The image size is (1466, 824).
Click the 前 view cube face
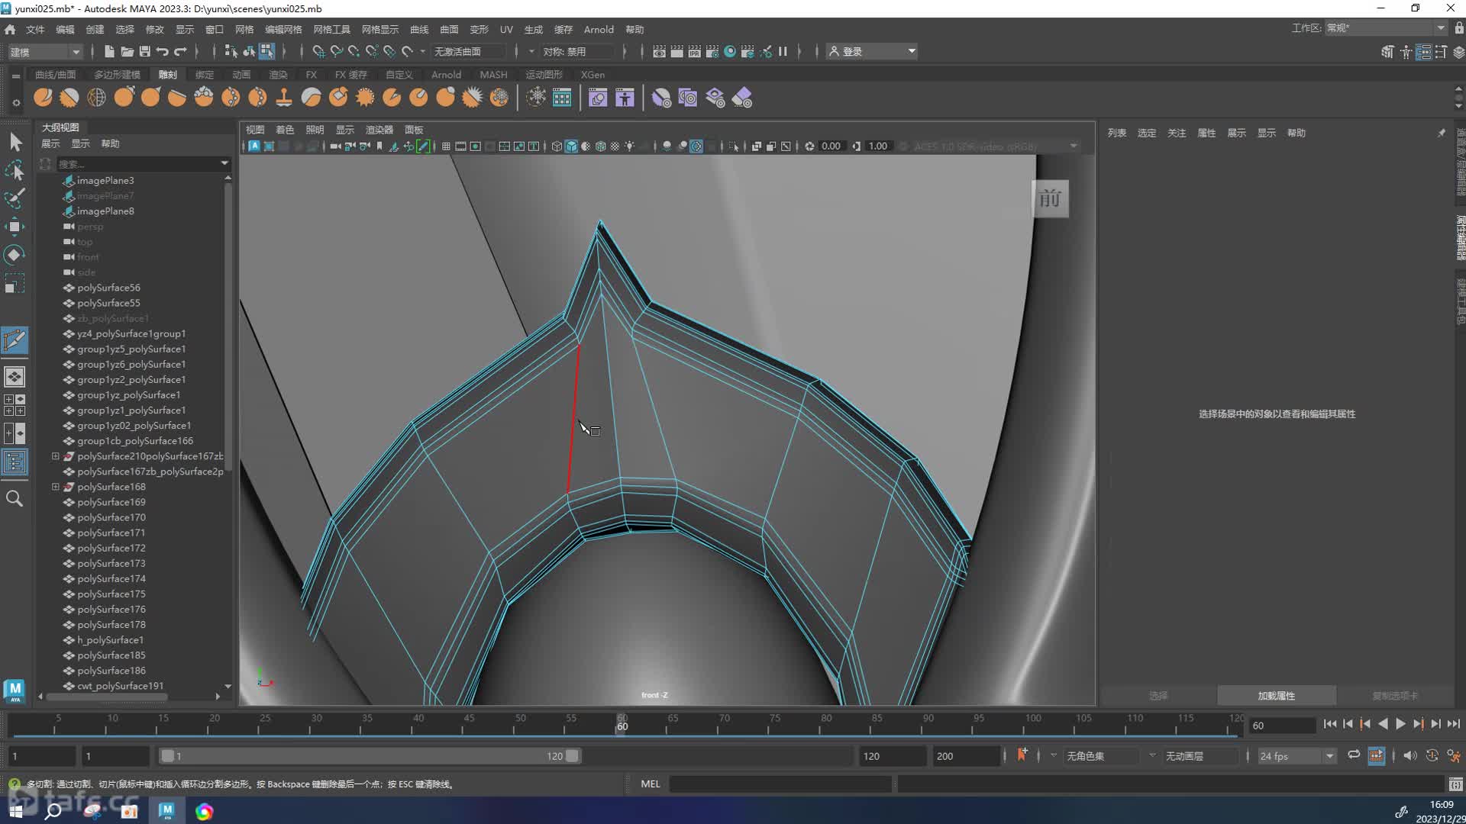1051,199
